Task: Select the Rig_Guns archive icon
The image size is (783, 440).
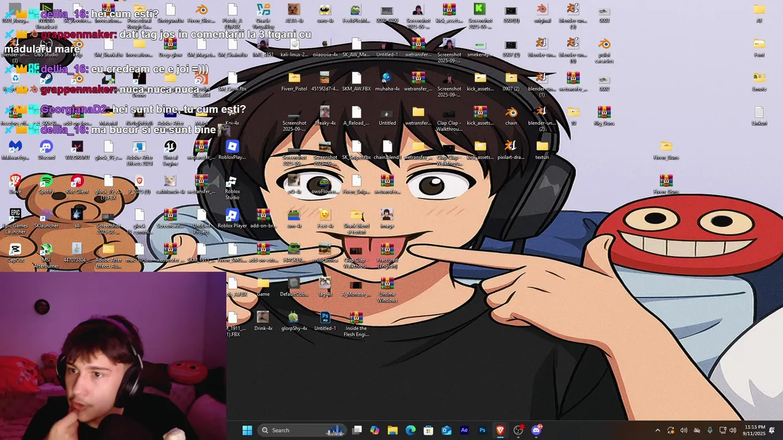Action: (x=604, y=116)
